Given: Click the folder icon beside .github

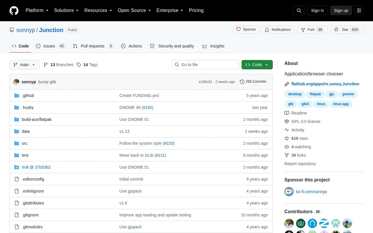Looking at the screenshot, I should 17,96.
